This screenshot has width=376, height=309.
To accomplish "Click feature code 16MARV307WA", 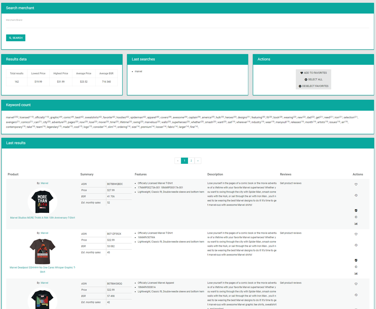I will tap(146, 238).
